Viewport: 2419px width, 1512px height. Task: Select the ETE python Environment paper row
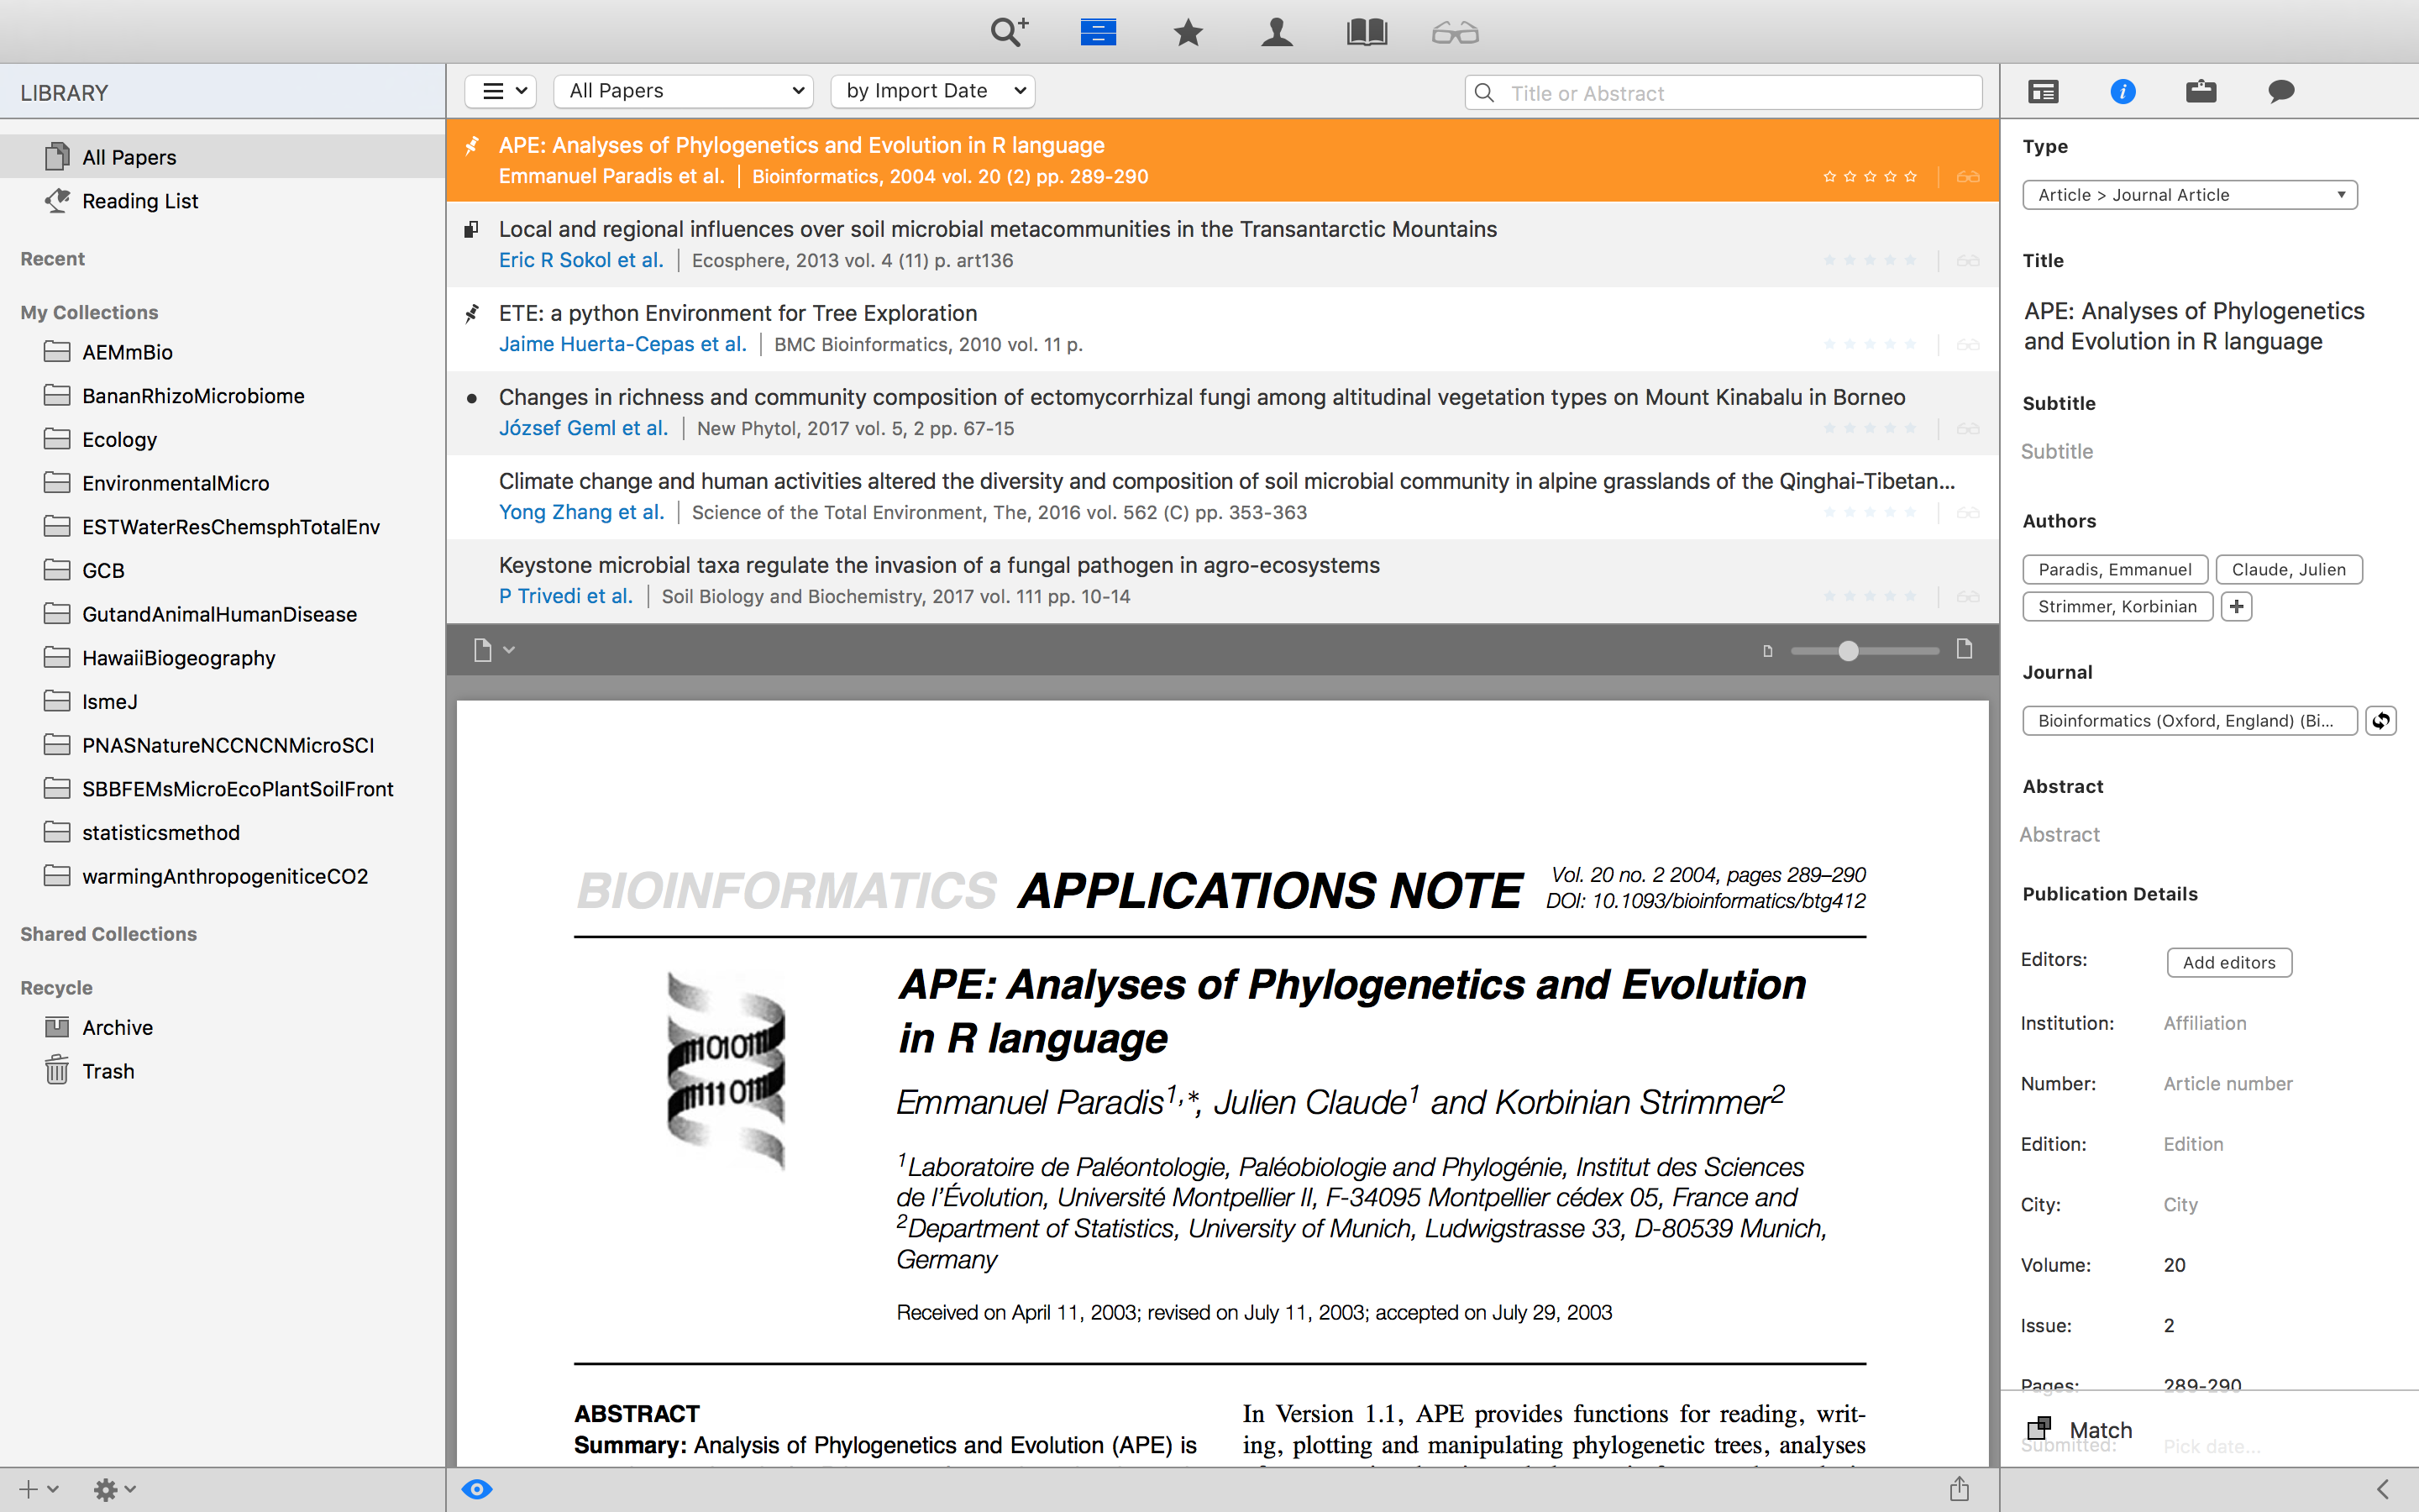coord(1222,328)
